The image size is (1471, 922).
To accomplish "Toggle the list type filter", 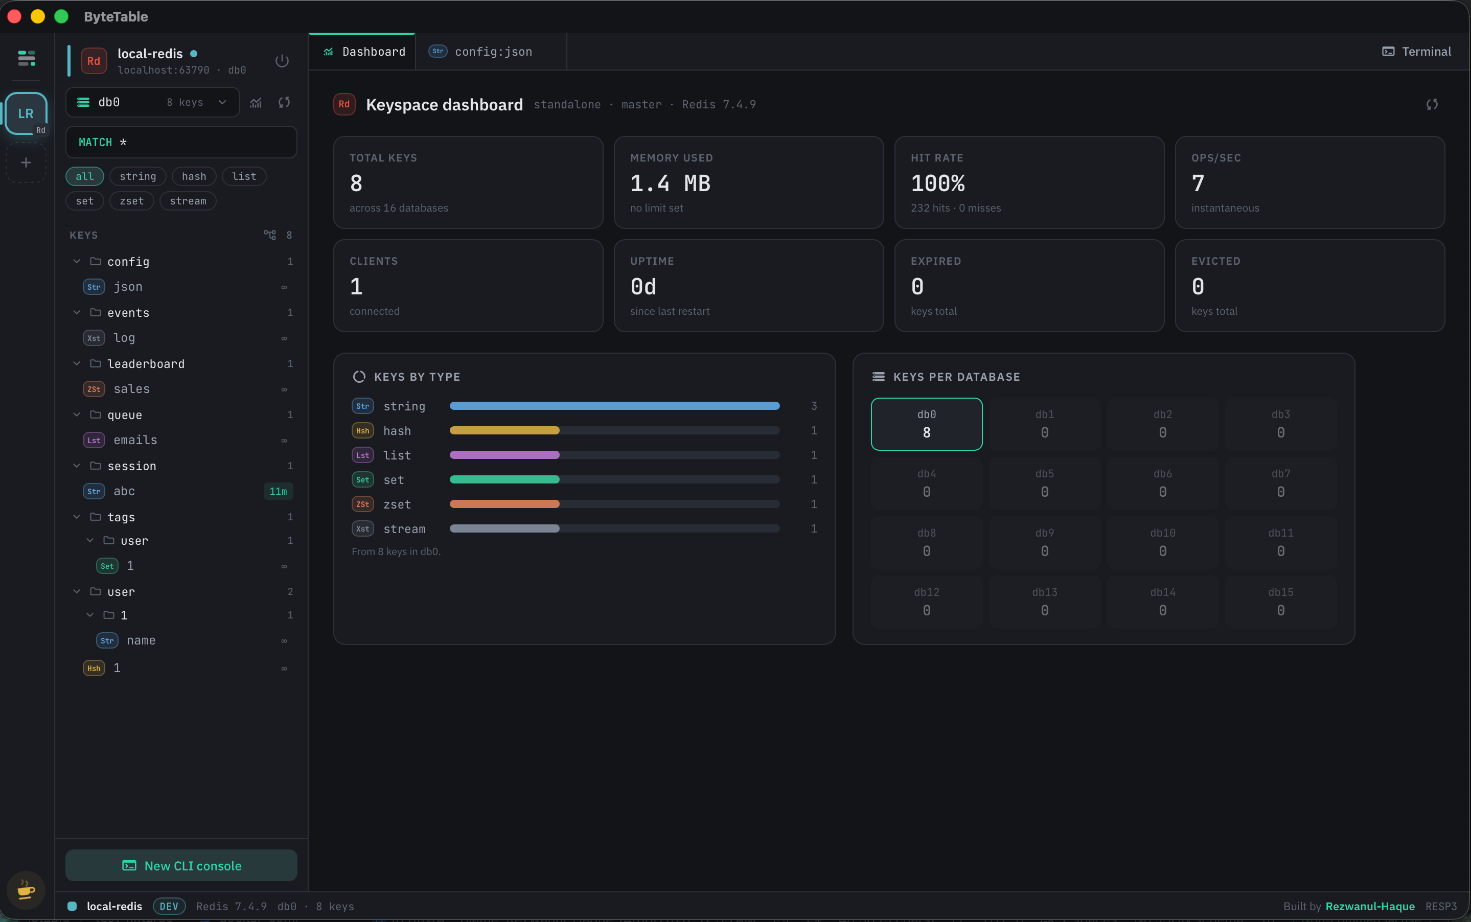I will [x=244, y=176].
